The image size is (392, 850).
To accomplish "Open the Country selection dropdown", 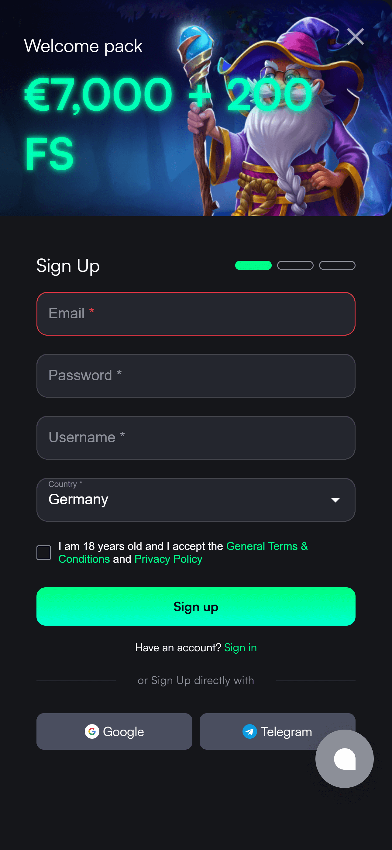I will [196, 500].
